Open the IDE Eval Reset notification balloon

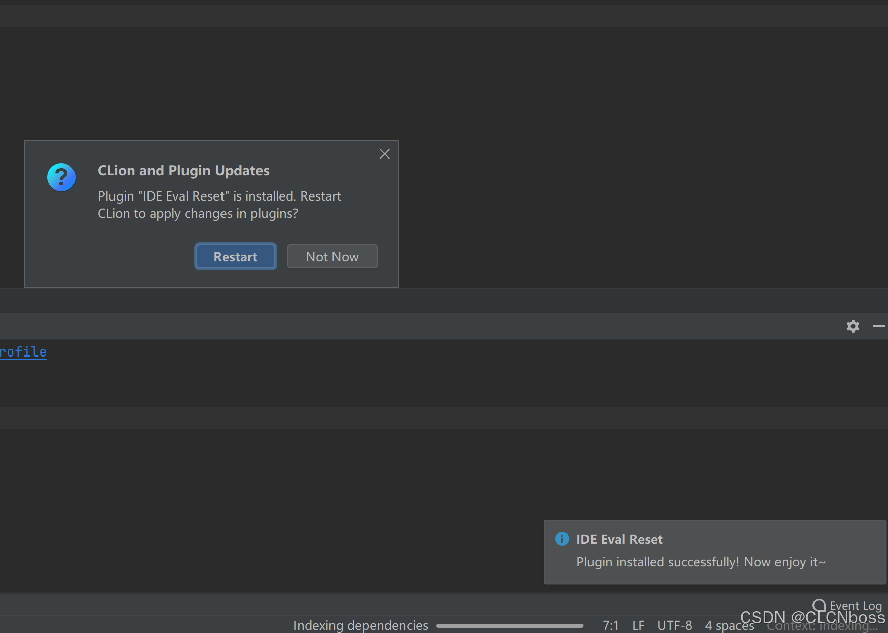715,552
